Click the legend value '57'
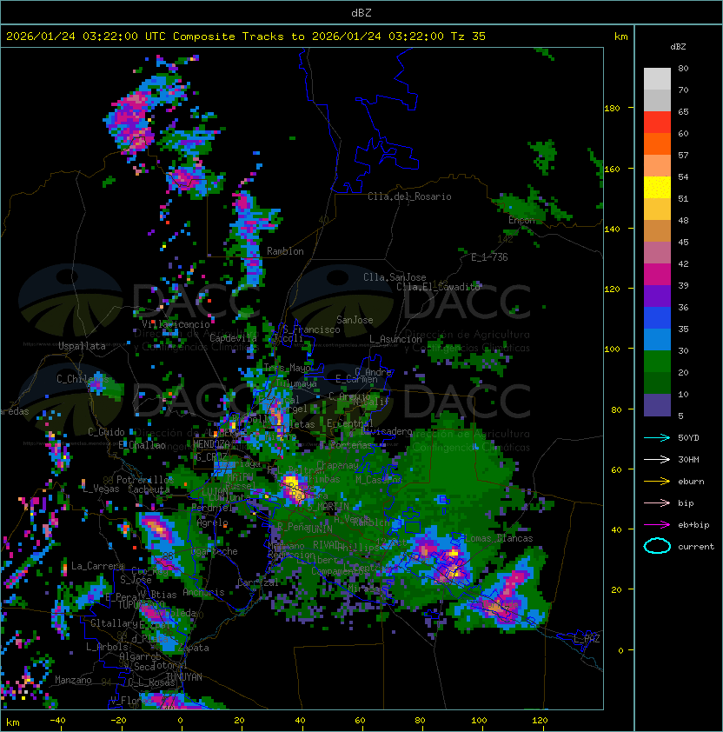This screenshot has width=723, height=732. 683,155
